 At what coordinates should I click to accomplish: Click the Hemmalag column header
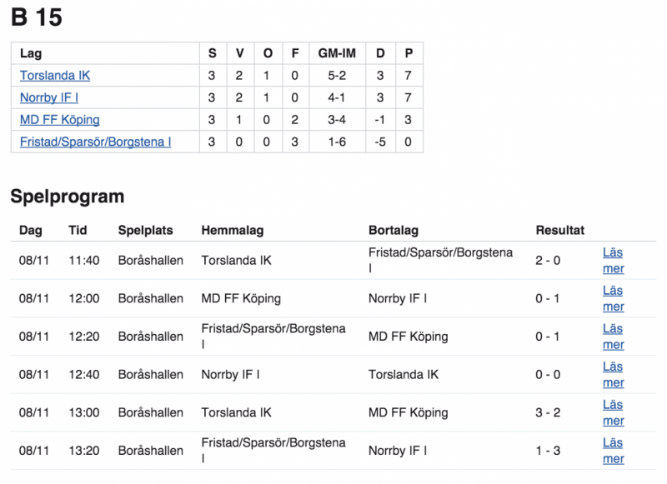click(x=233, y=230)
